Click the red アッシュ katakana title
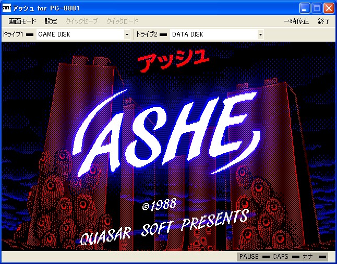 point(173,61)
